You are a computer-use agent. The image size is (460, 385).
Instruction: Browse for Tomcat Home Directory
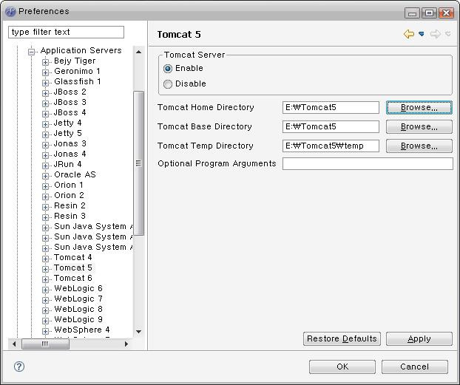pos(419,107)
